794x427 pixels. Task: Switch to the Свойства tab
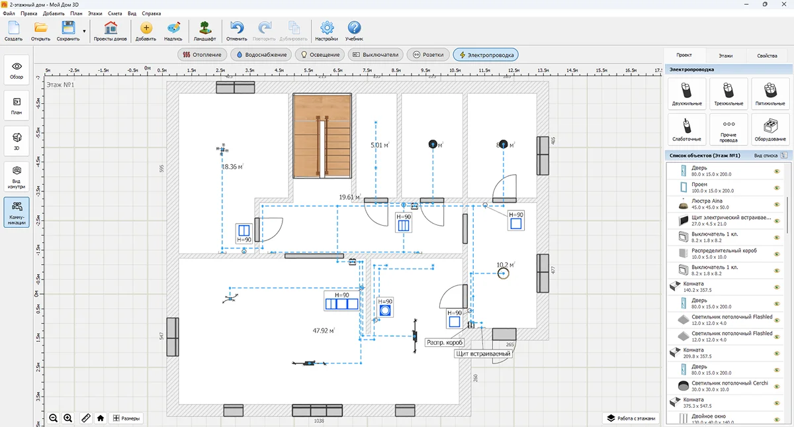[767, 56]
